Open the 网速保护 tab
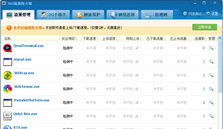The image size is (223, 129). (88, 14)
